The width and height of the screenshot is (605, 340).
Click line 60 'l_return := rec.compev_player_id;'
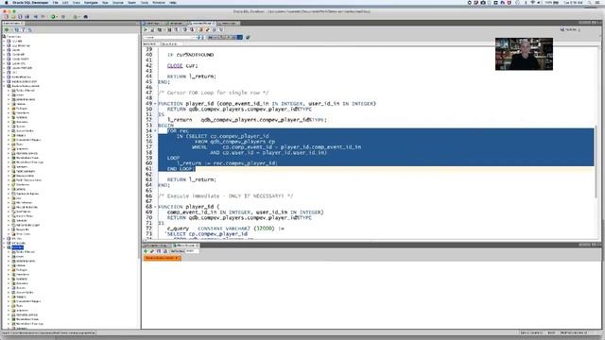pyautogui.click(x=227, y=163)
